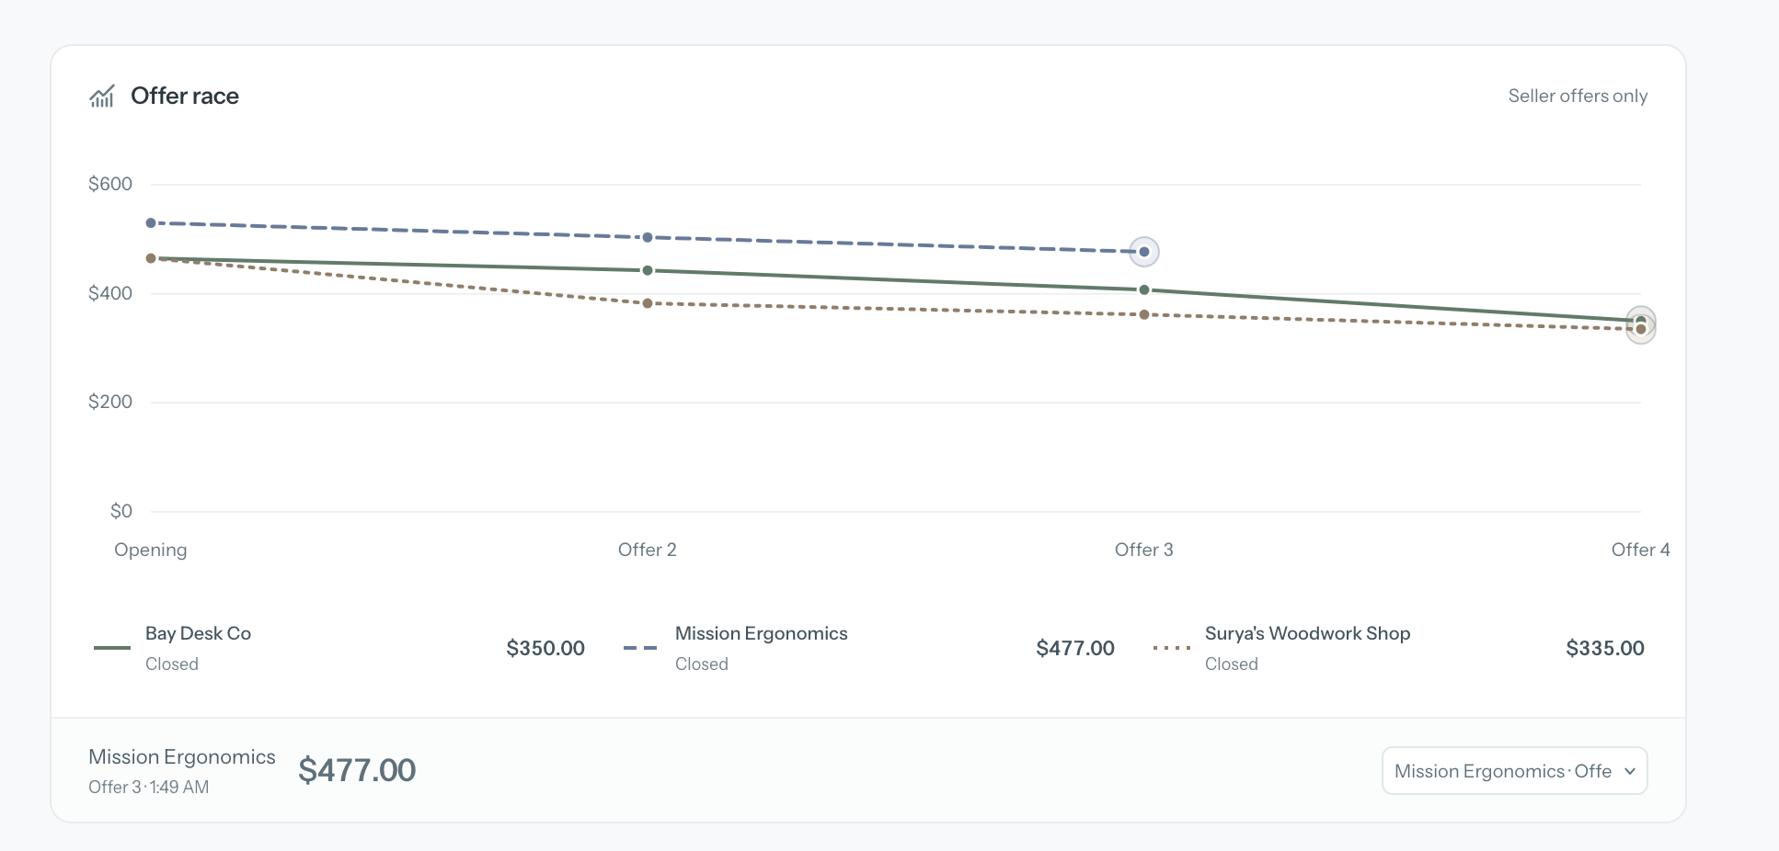Screen dimensions: 1779x851
Task: Select Surya's Woodwork Shop Offer 2 point
Action: [x=648, y=303]
